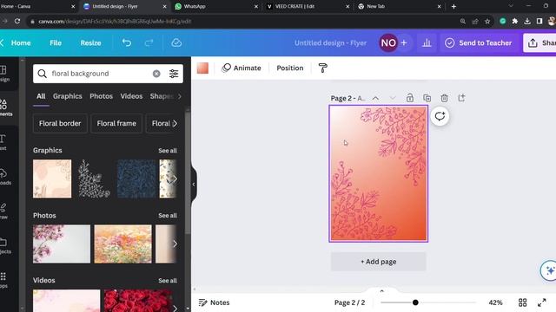This screenshot has height=312, width=556.
Task: Open the browser tab search dropdown
Action: click(511, 6)
